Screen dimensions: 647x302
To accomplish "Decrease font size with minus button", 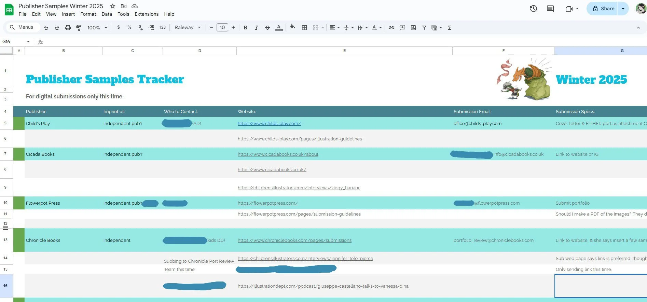I will click(x=211, y=27).
